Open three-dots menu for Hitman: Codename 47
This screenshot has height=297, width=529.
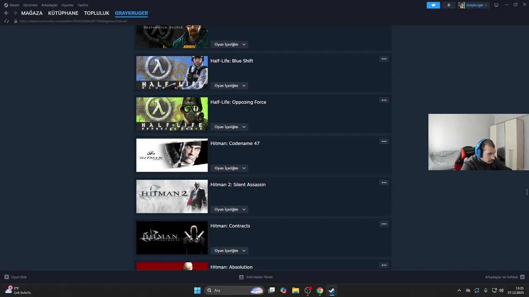click(x=384, y=141)
